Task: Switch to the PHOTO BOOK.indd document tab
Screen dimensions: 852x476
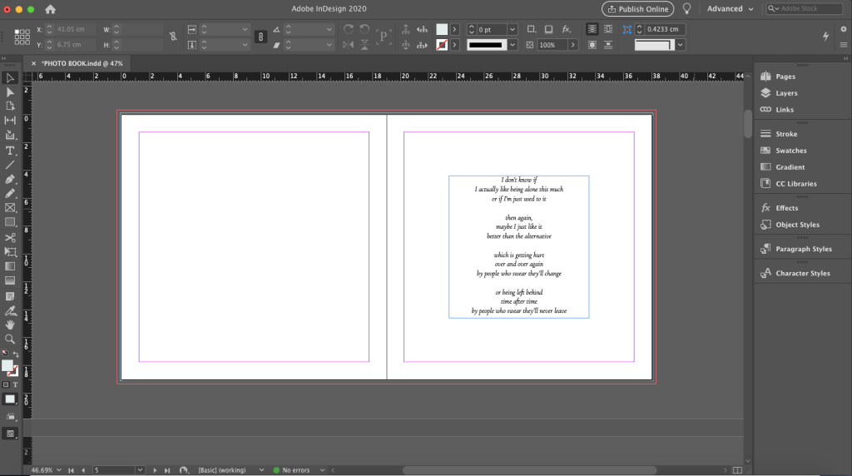Action: click(82, 63)
